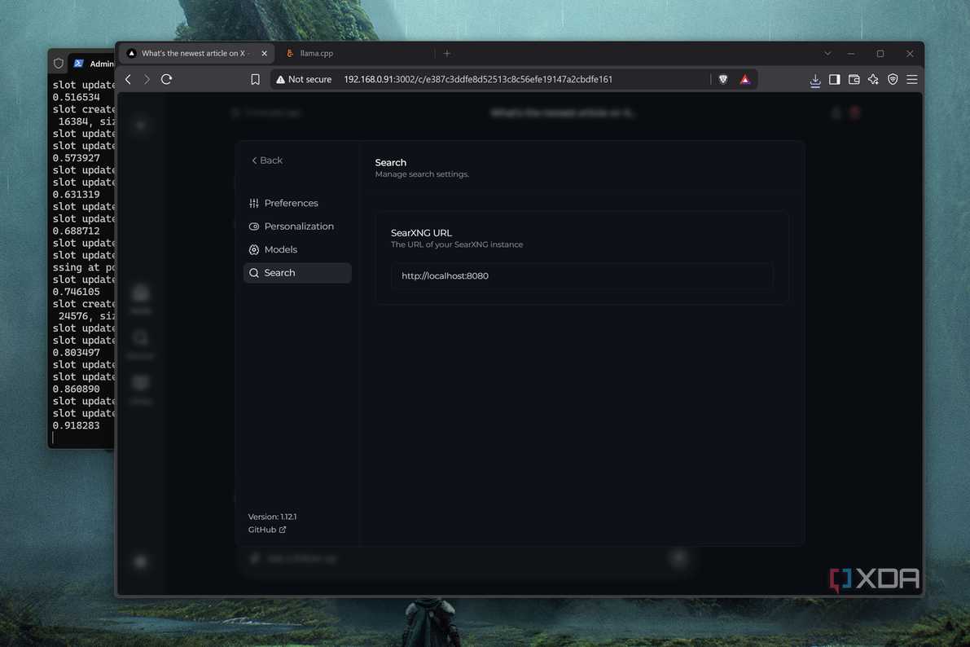Open the Brave Wallet icon
This screenshot has width=970, height=647.
pyautogui.click(x=854, y=79)
